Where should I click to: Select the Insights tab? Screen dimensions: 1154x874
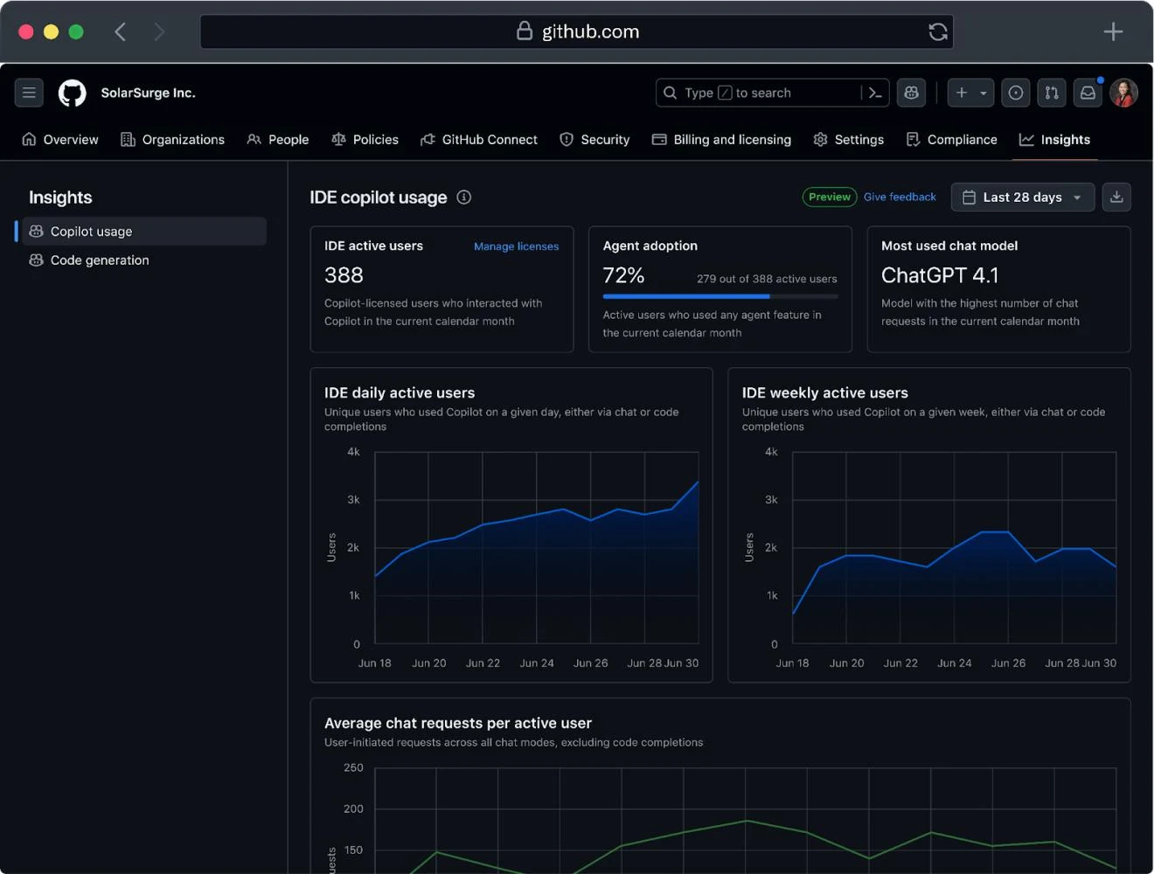click(x=1054, y=140)
